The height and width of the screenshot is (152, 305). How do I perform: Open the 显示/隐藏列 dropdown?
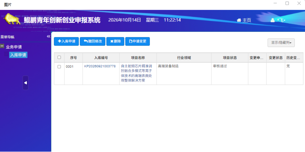coord(281,43)
